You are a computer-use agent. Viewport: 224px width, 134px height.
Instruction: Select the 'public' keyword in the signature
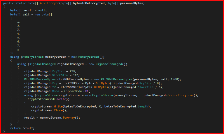[x=8, y=3]
